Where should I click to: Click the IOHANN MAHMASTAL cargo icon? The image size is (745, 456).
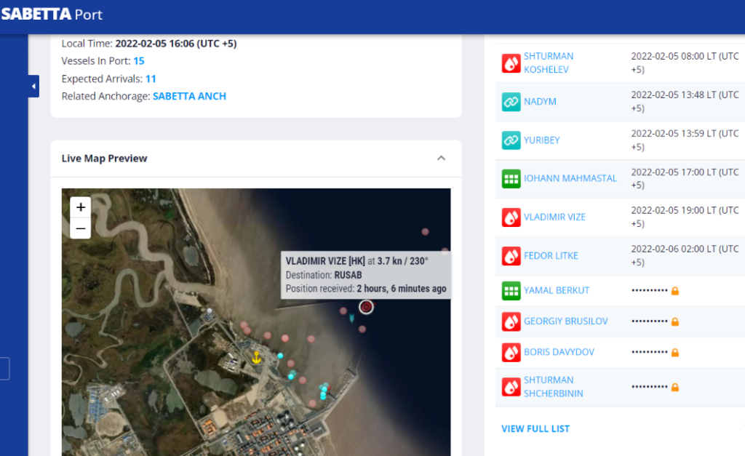(x=511, y=179)
